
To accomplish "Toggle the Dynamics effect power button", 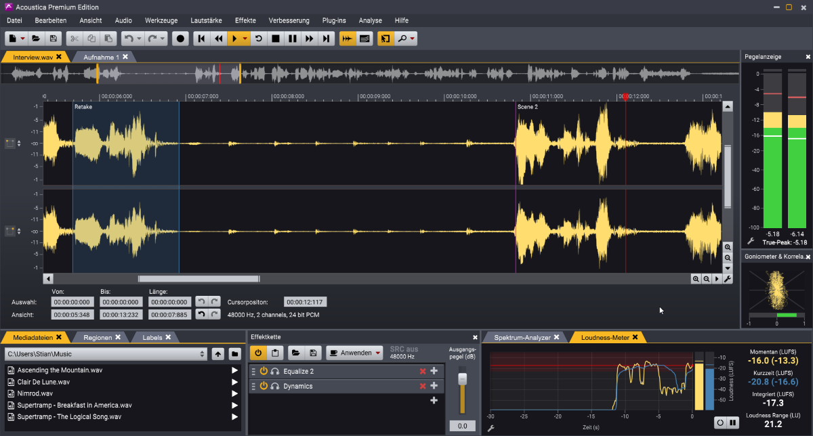I will pos(264,386).
